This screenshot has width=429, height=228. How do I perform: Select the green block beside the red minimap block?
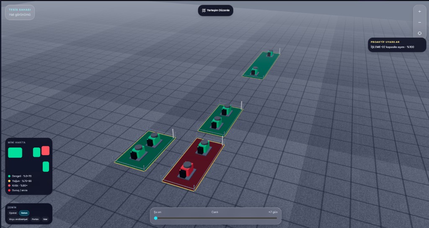coord(37,152)
